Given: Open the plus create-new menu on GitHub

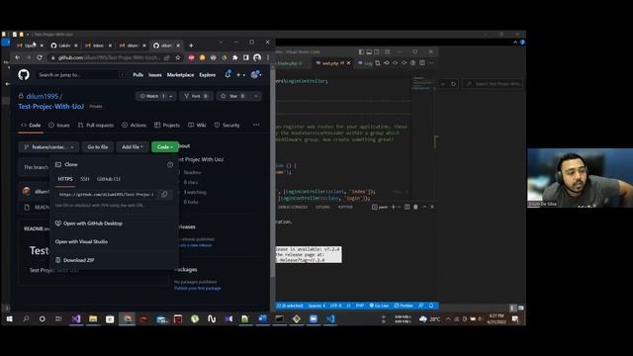Looking at the screenshot, I should click(240, 75).
